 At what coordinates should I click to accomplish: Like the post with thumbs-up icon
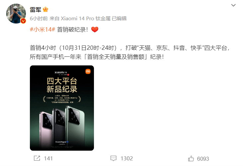pos(191,159)
